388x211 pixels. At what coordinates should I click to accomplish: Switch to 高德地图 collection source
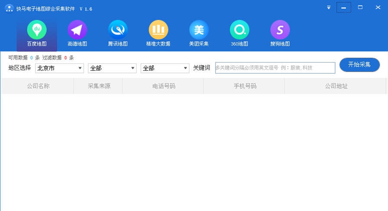click(77, 34)
